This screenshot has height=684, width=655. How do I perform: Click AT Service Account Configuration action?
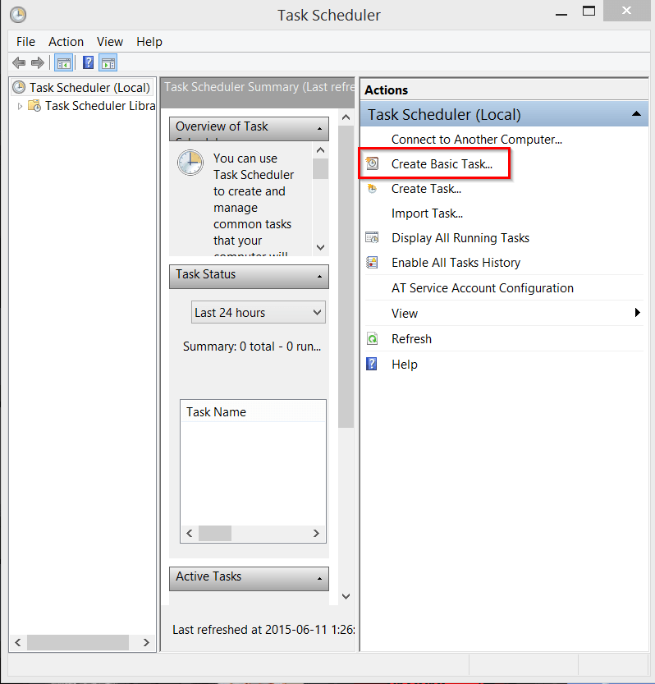pos(482,288)
